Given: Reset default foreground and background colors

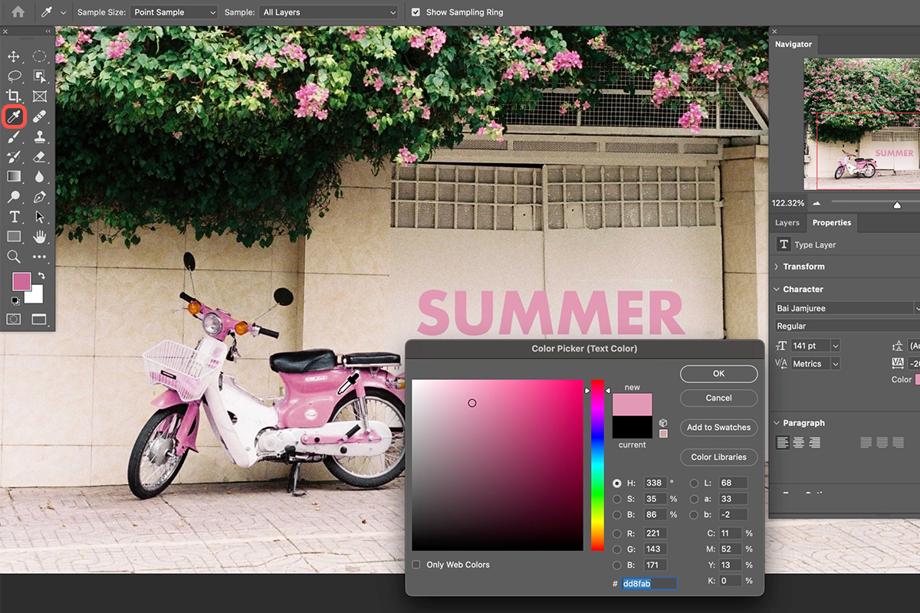Looking at the screenshot, I should [15, 301].
